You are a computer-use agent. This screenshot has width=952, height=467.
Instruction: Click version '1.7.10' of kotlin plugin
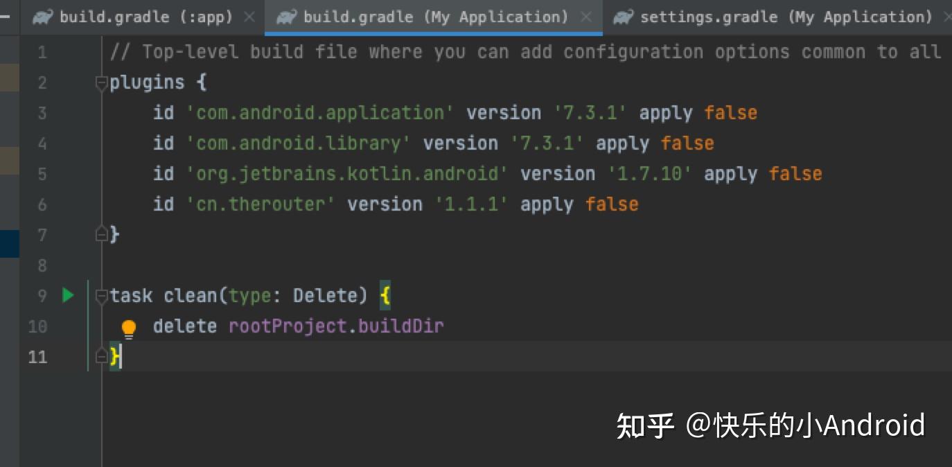coord(650,174)
